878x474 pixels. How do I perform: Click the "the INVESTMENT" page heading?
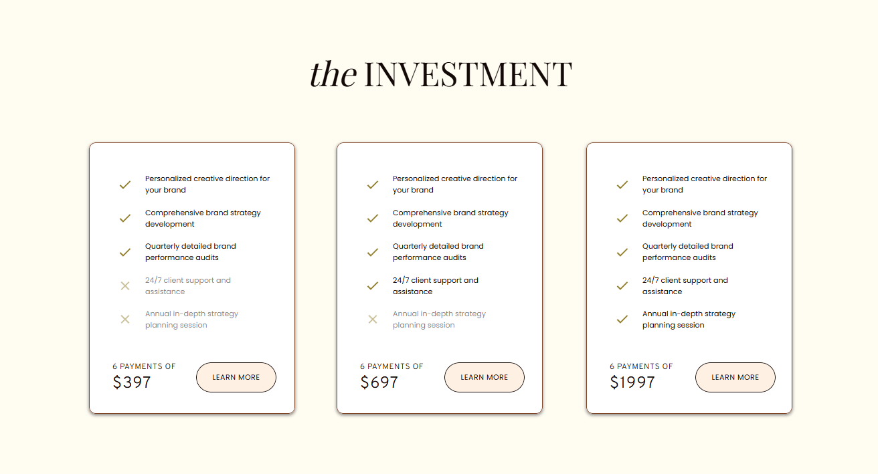coord(440,74)
